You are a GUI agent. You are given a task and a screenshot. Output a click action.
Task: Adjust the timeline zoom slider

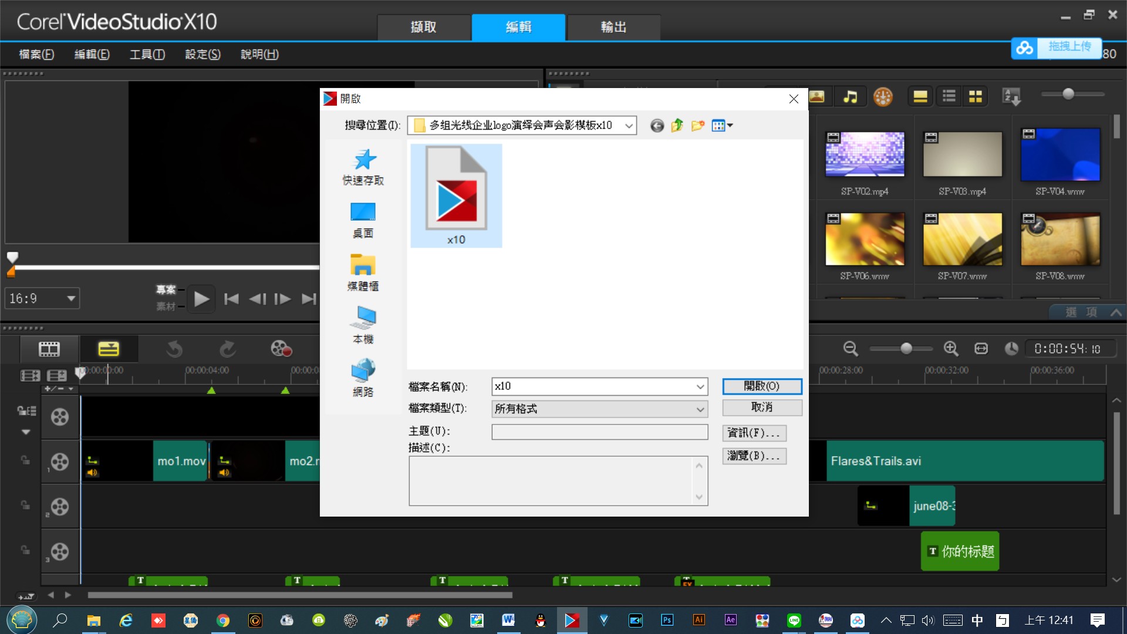pyautogui.click(x=906, y=349)
